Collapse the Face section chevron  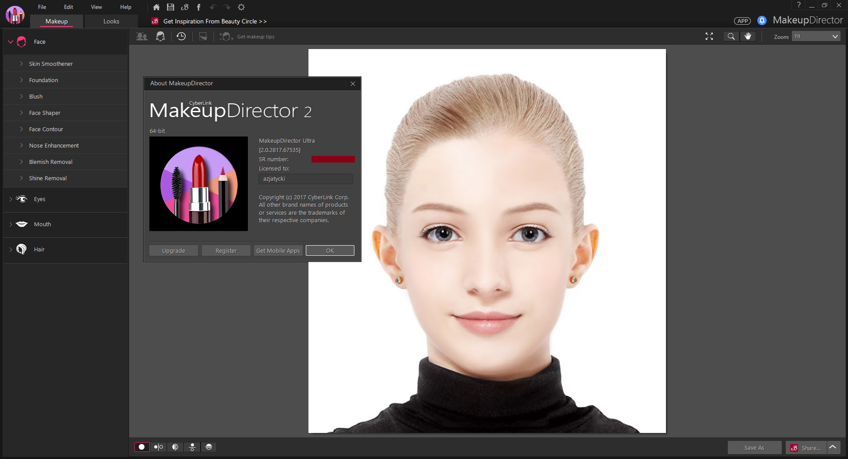[x=11, y=42]
